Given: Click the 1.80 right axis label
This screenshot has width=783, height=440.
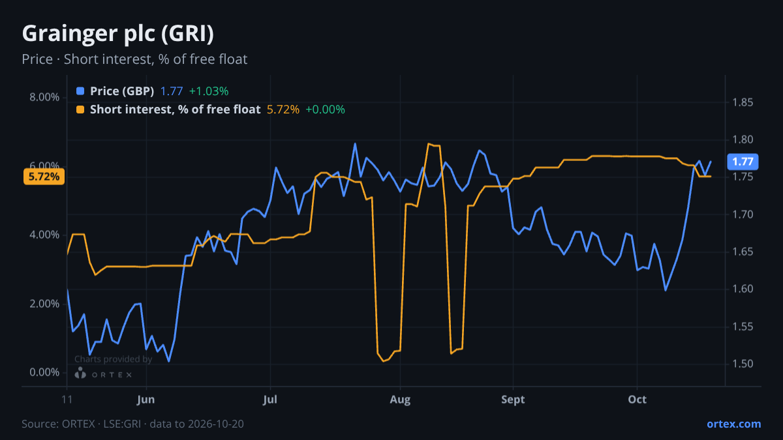Looking at the screenshot, I should click(x=743, y=139).
